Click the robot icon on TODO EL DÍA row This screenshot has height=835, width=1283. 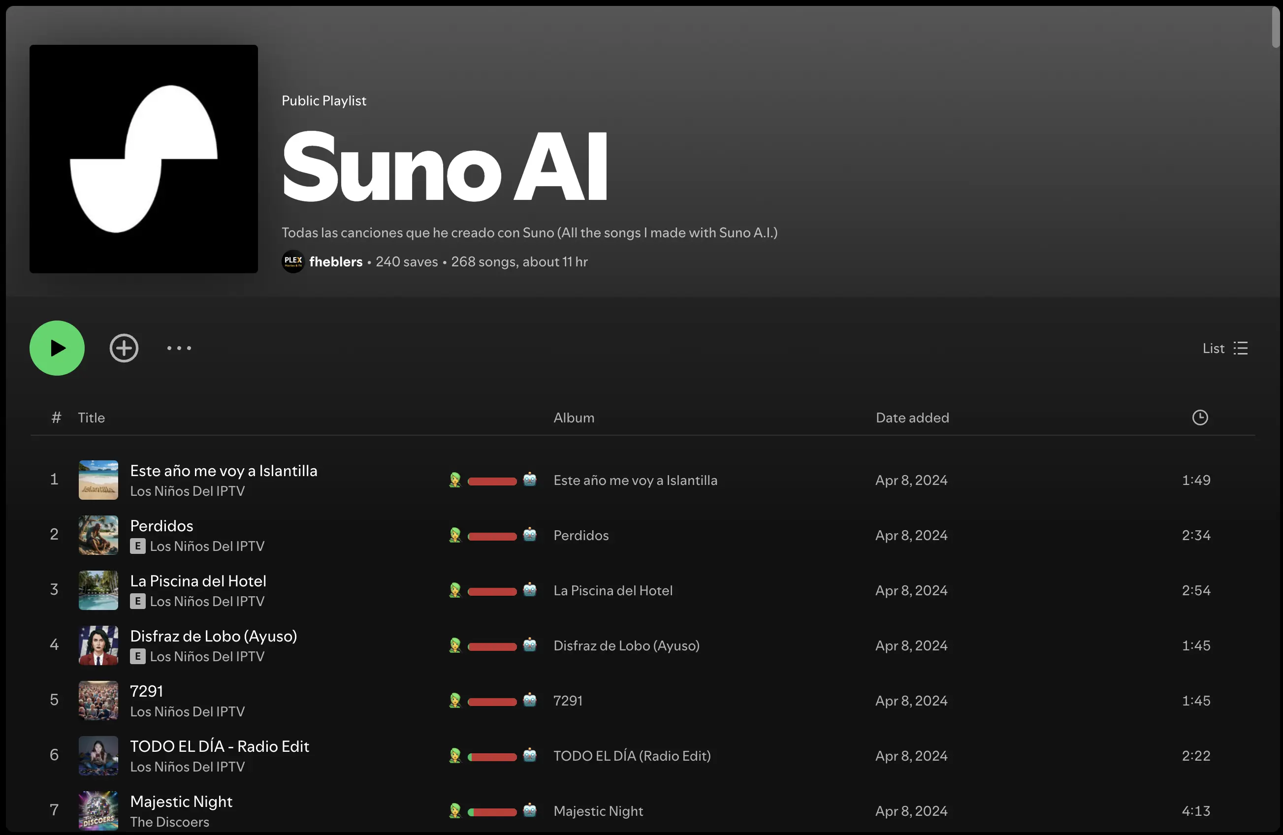(530, 755)
